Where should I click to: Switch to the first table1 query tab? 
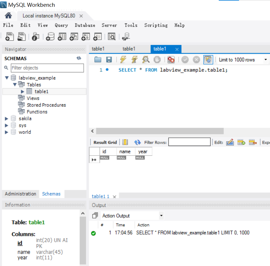tap(98, 49)
